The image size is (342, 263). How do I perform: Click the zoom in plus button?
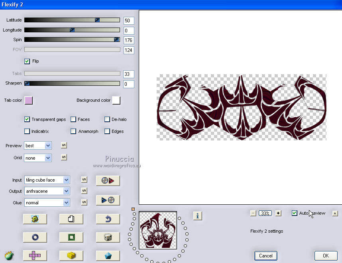tap(278, 213)
